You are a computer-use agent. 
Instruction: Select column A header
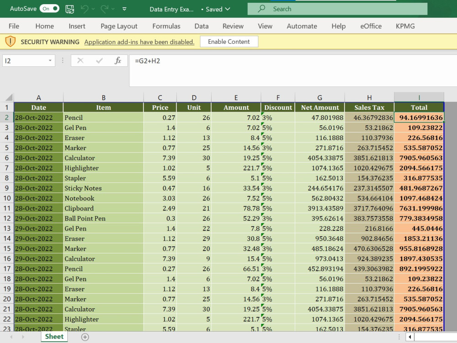38,97
